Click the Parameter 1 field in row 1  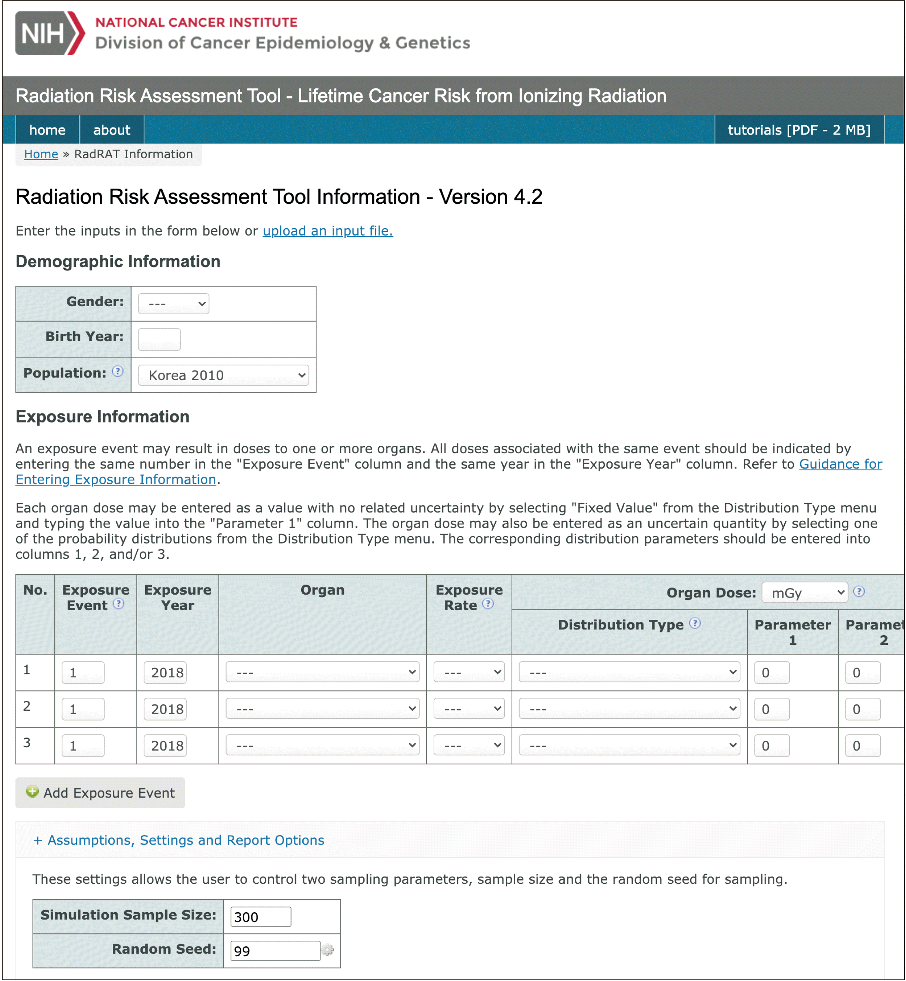click(x=772, y=673)
